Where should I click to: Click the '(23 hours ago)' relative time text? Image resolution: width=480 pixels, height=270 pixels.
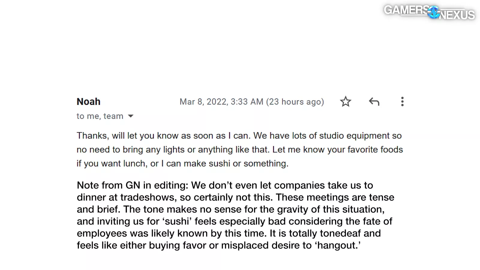click(295, 102)
